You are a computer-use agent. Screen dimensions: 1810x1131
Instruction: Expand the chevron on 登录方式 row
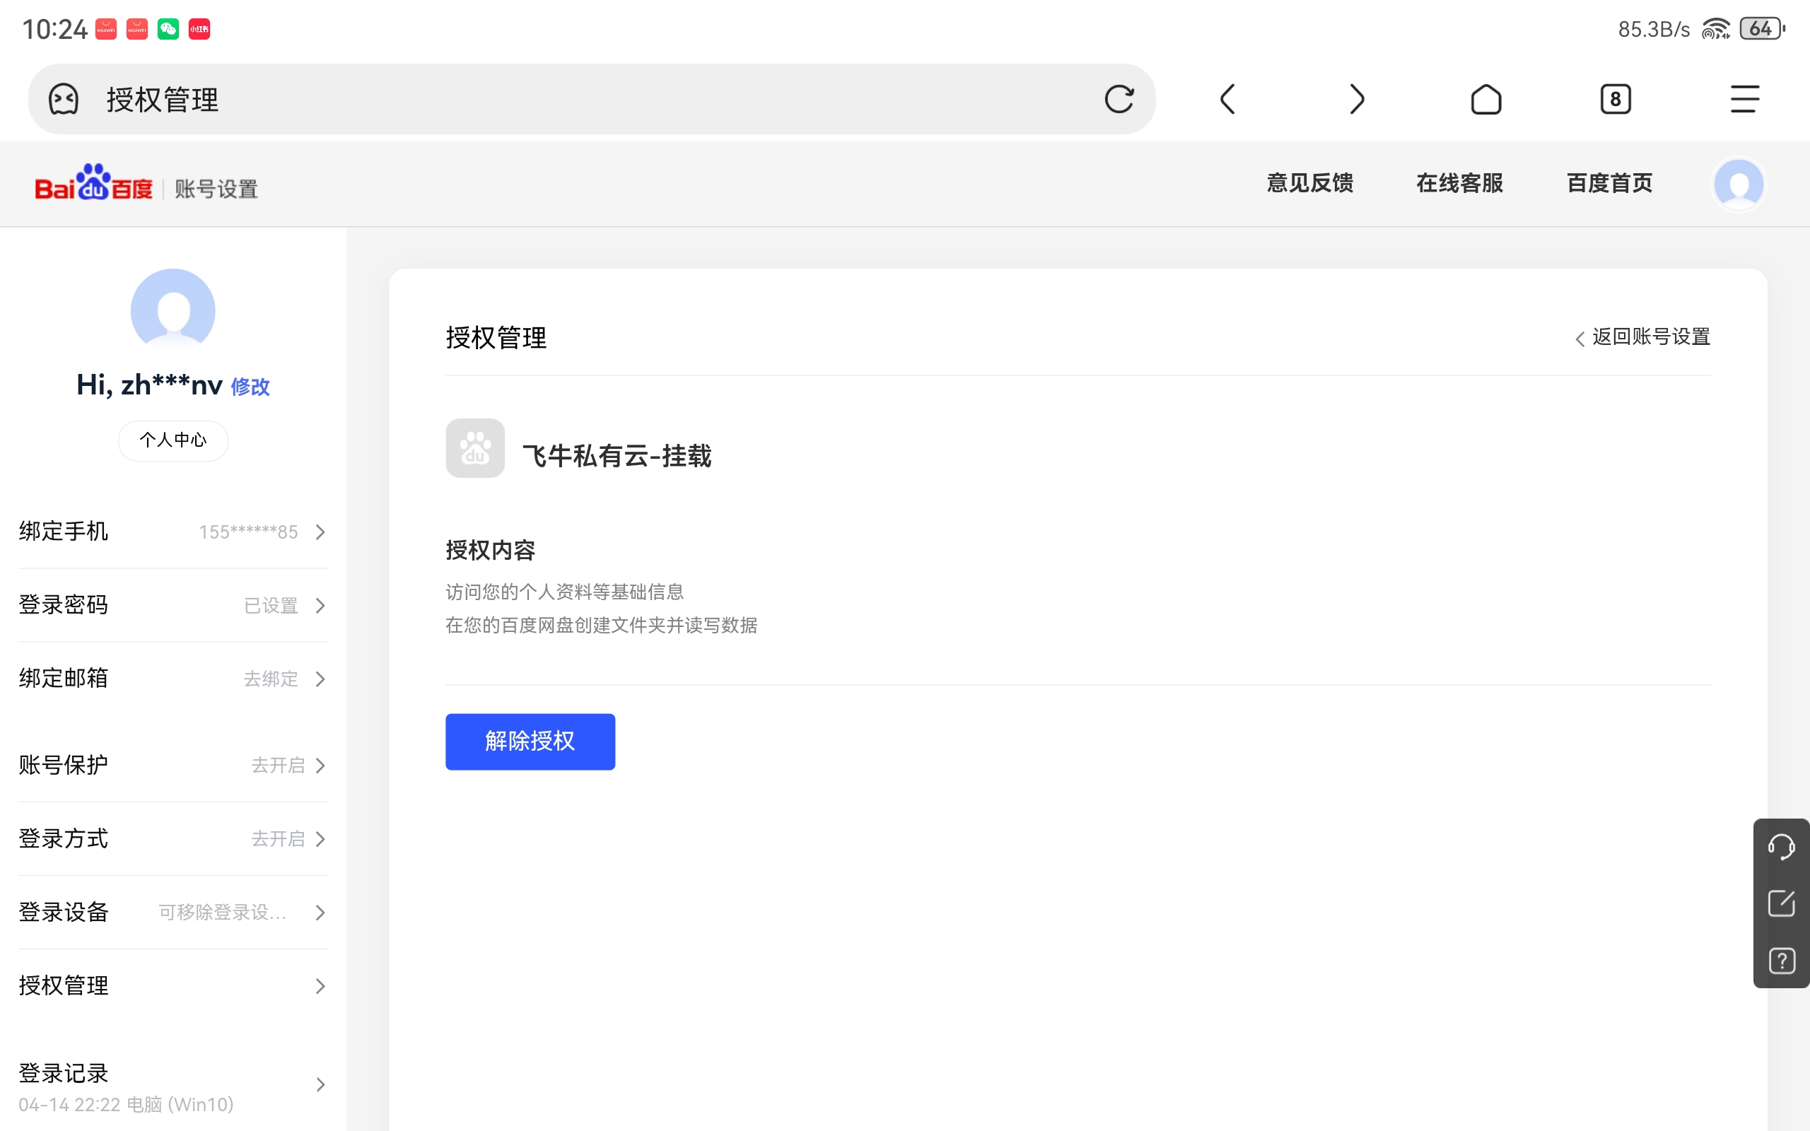click(321, 838)
